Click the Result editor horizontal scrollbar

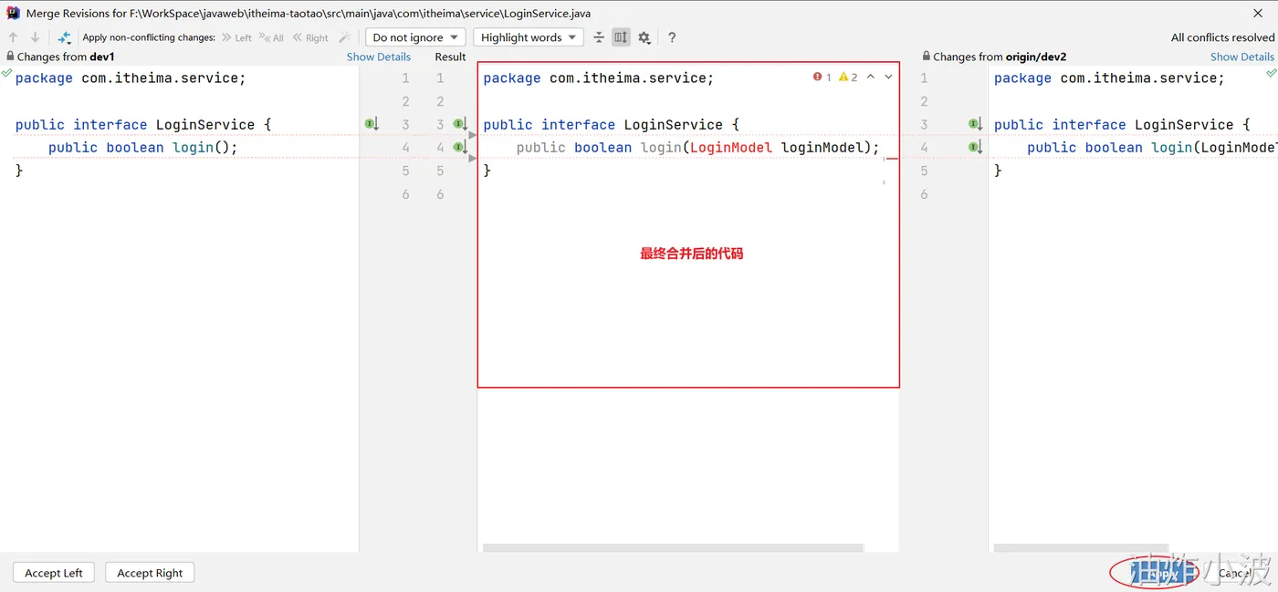coord(673,548)
